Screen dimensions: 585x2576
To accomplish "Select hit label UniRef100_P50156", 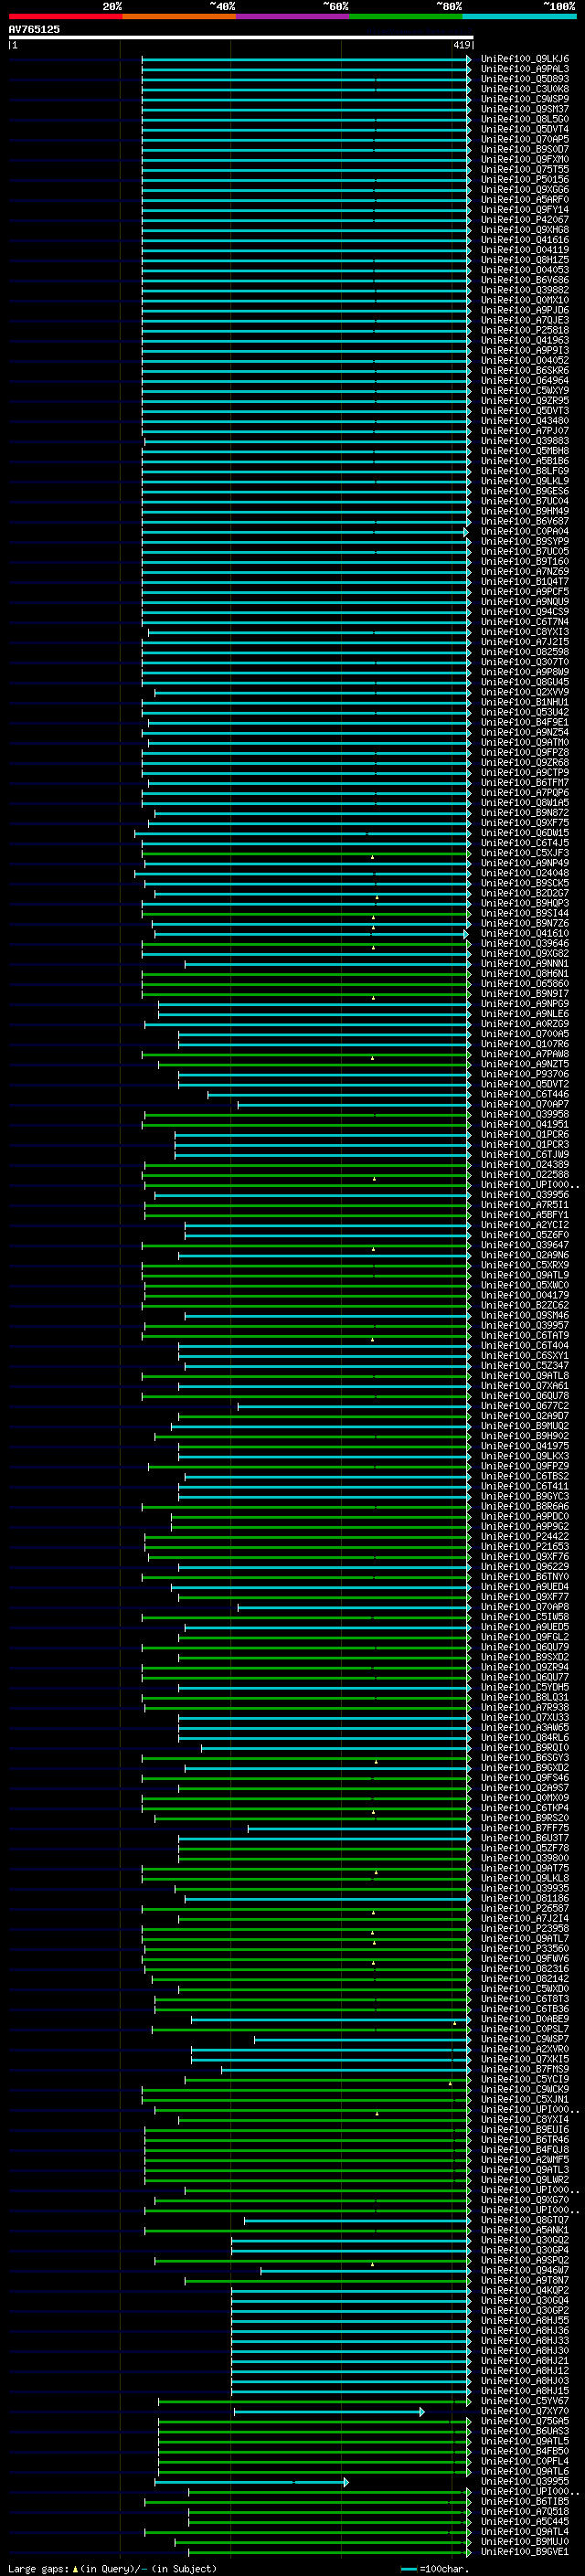I will tap(524, 180).
